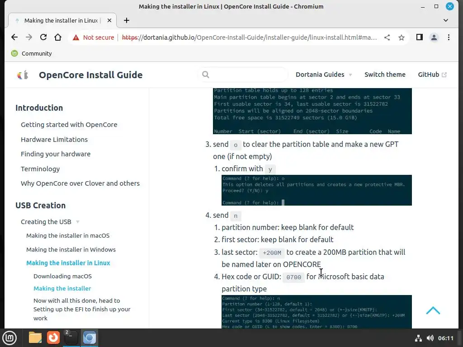Click the Chromium taskbar button

coord(89,338)
